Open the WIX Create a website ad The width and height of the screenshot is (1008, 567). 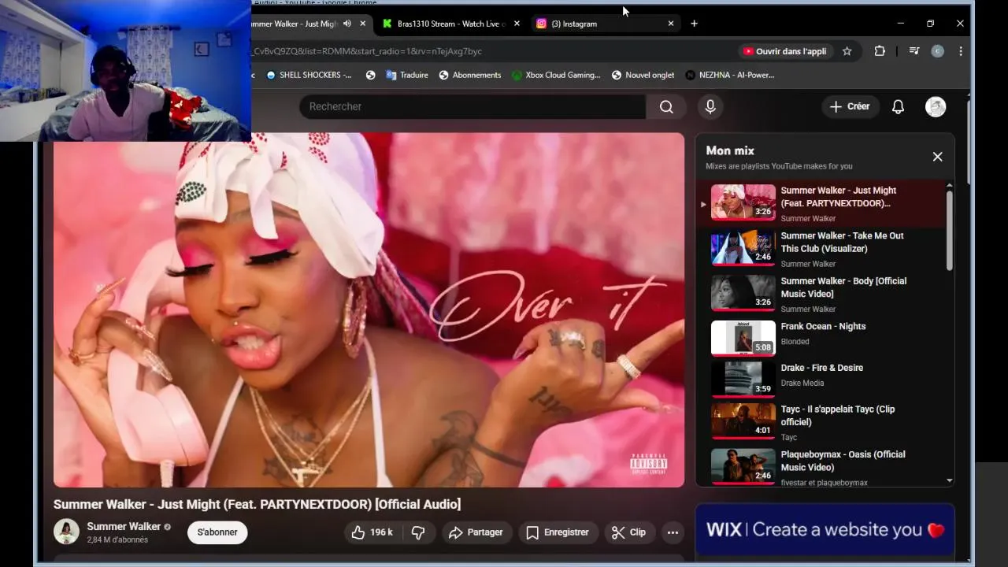pyautogui.click(x=825, y=530)
